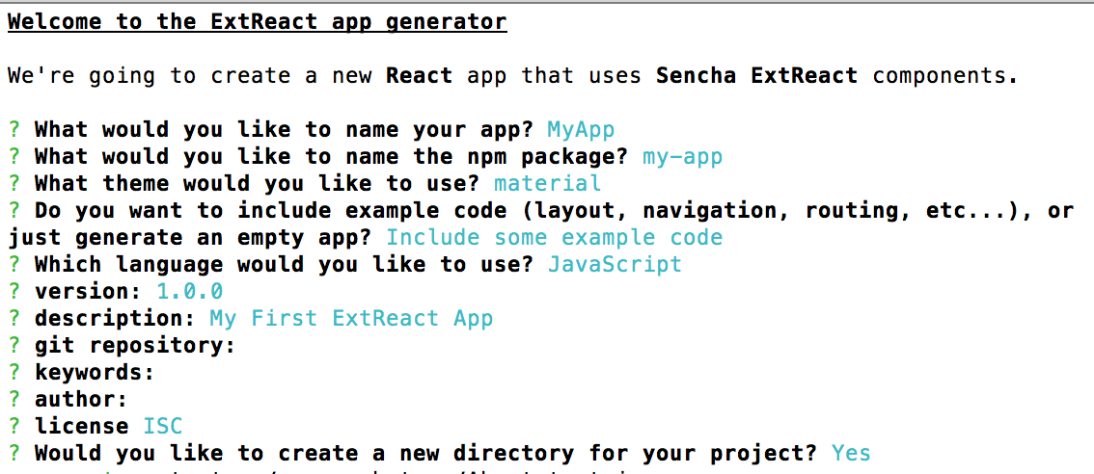Click the description value 'My First ExtReact App'
The width and height of the screenshot is (1094, 474).
351,318
